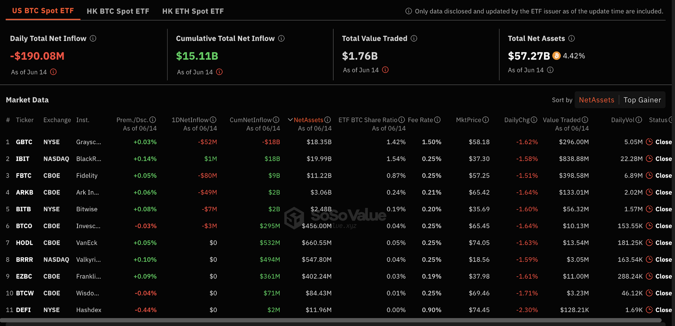
Task: Sort by MktPrice column header
Action: 468,120
